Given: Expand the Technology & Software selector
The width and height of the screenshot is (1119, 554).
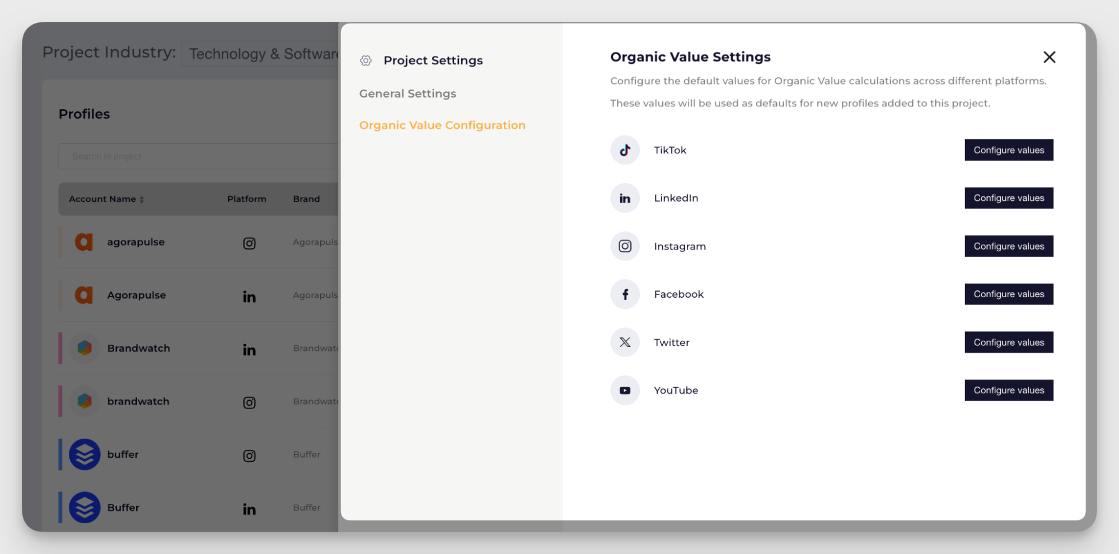Looking at the screenshot, I should tap(263, 53).
